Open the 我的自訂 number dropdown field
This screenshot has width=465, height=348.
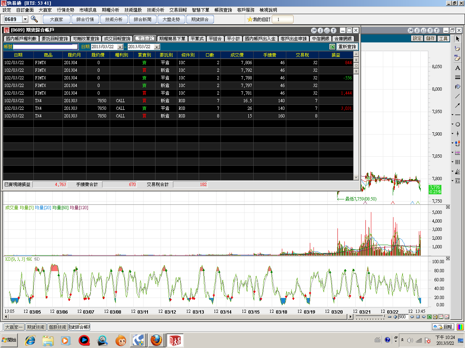point(282,19)
